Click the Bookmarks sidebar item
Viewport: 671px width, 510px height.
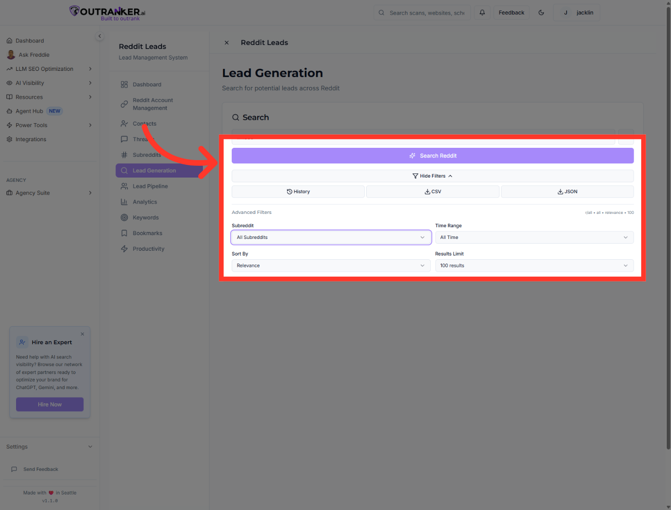click(x=147, y=233)
